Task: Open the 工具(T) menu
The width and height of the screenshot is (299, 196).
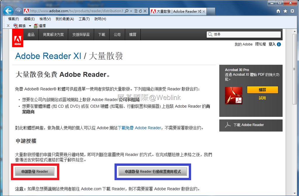Action: (x=84, y=19)
